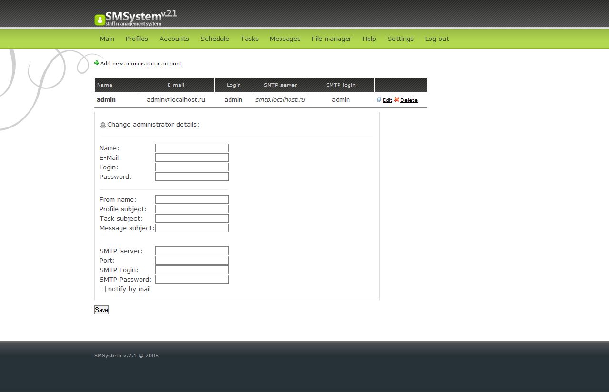Click the E-mail column header
609x392 pixels.
(176, 85)
